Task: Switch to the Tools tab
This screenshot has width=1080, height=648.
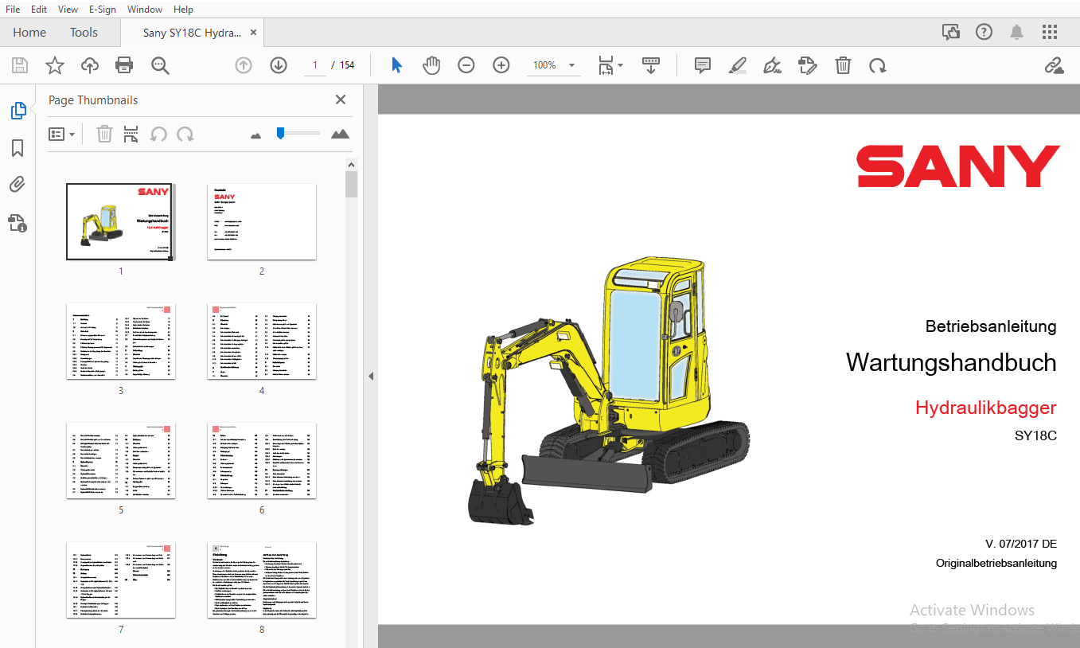Action: (x=84, y=33)
